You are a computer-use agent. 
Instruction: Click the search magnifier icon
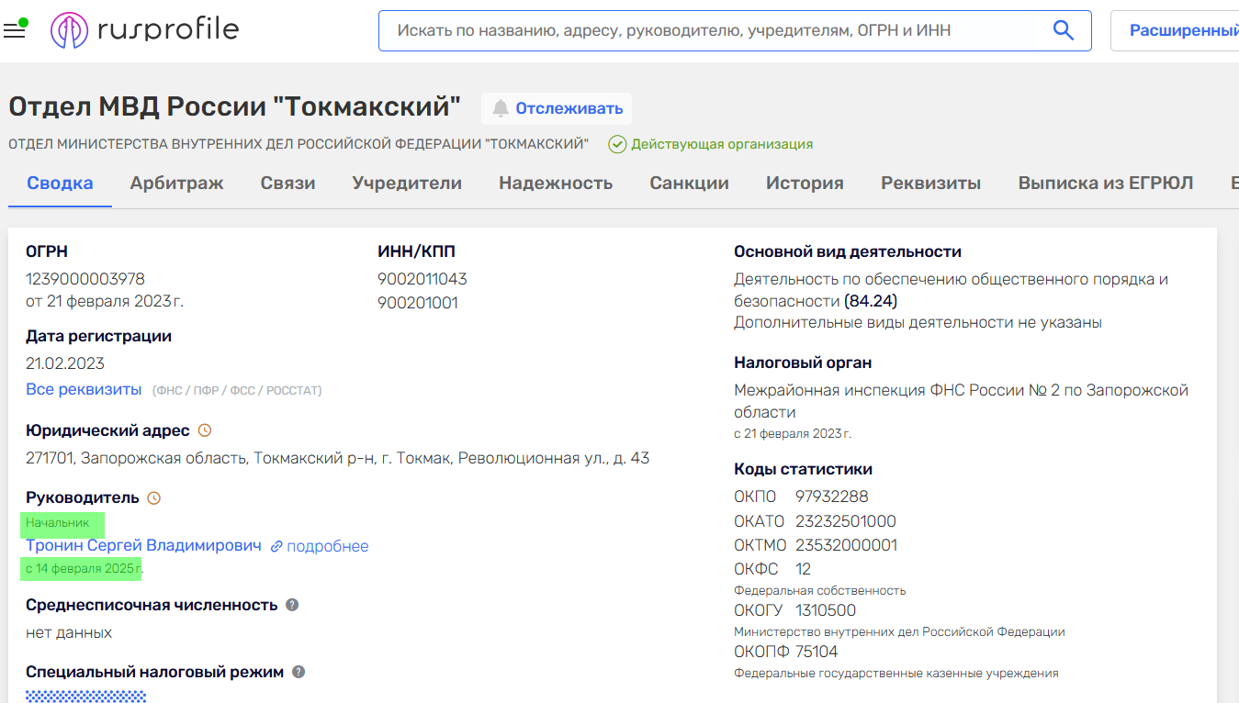(1063, 30)
